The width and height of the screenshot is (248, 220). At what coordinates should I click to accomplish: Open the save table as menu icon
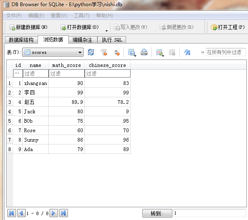(x=132, y=52)
